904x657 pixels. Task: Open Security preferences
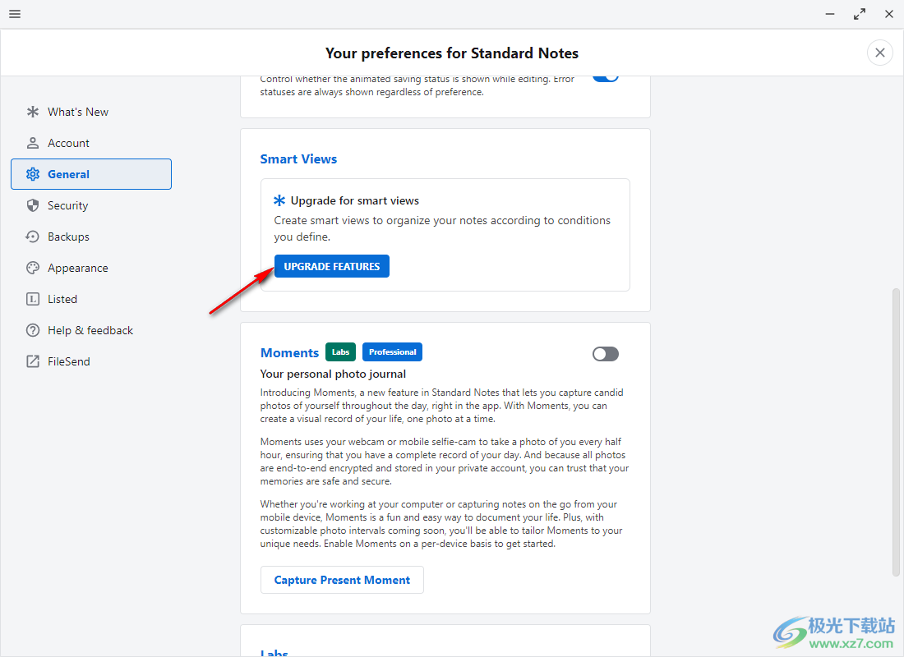click(91, 205)
